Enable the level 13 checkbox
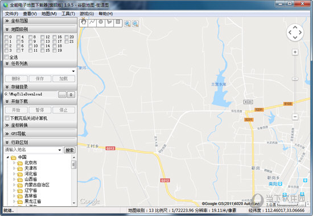 coord(43,42)
